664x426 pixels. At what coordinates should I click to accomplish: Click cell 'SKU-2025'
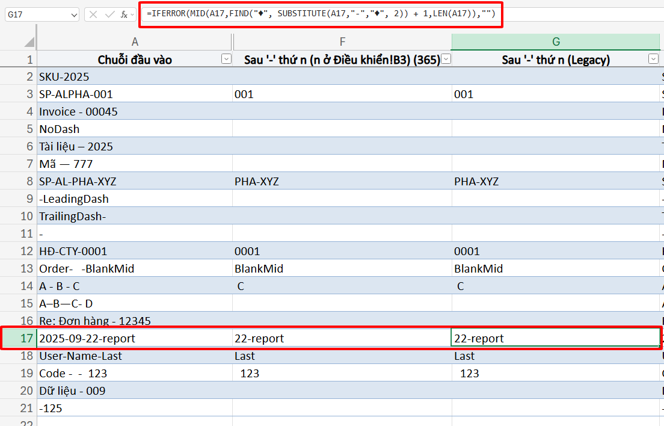135,76
